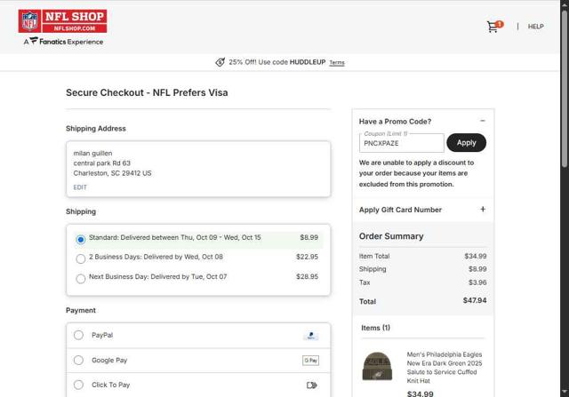Choose 2 Business Days shipping
This screenshot has height=397, width=569.
coord(81,258)
